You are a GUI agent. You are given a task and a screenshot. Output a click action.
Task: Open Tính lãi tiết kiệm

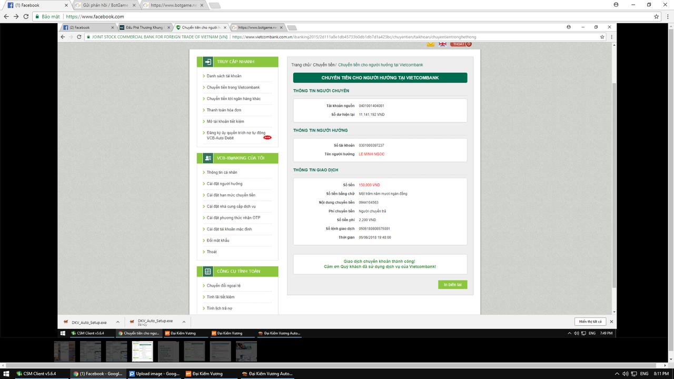pos(221,297)
